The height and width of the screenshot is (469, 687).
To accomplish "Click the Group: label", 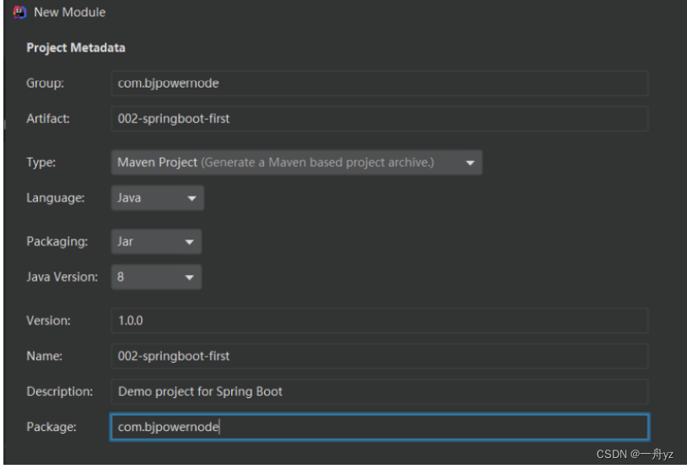I will pos(45,84).
